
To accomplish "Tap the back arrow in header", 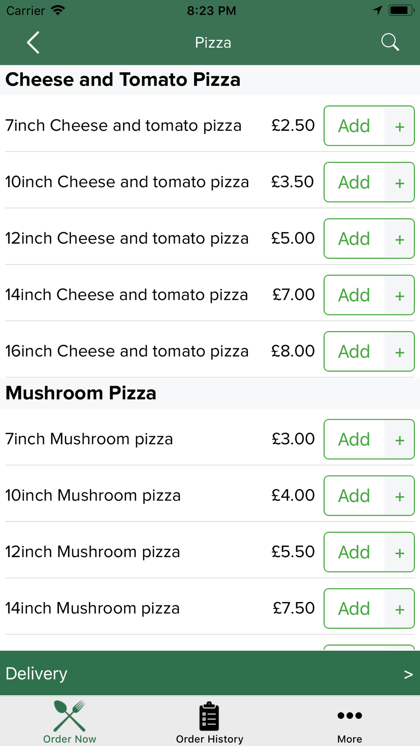I will [x=33, y=42].
